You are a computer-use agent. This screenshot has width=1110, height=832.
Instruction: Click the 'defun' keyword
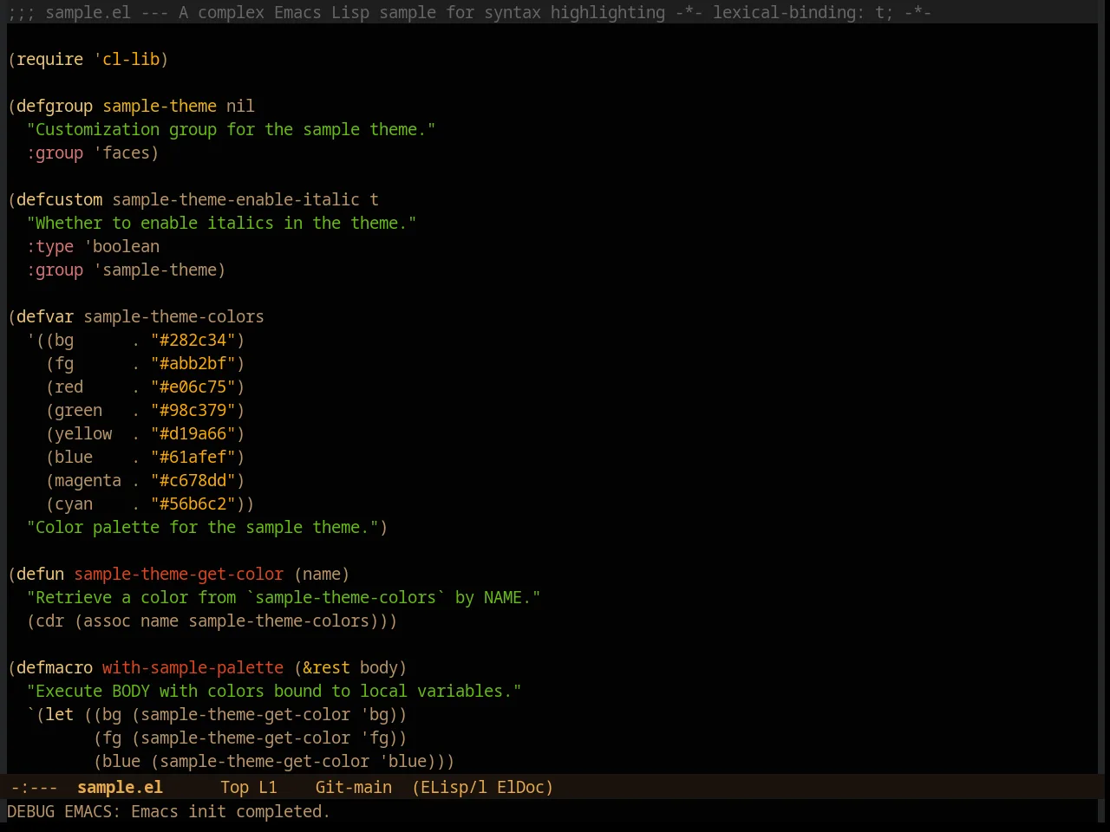(x=40, y=574)
